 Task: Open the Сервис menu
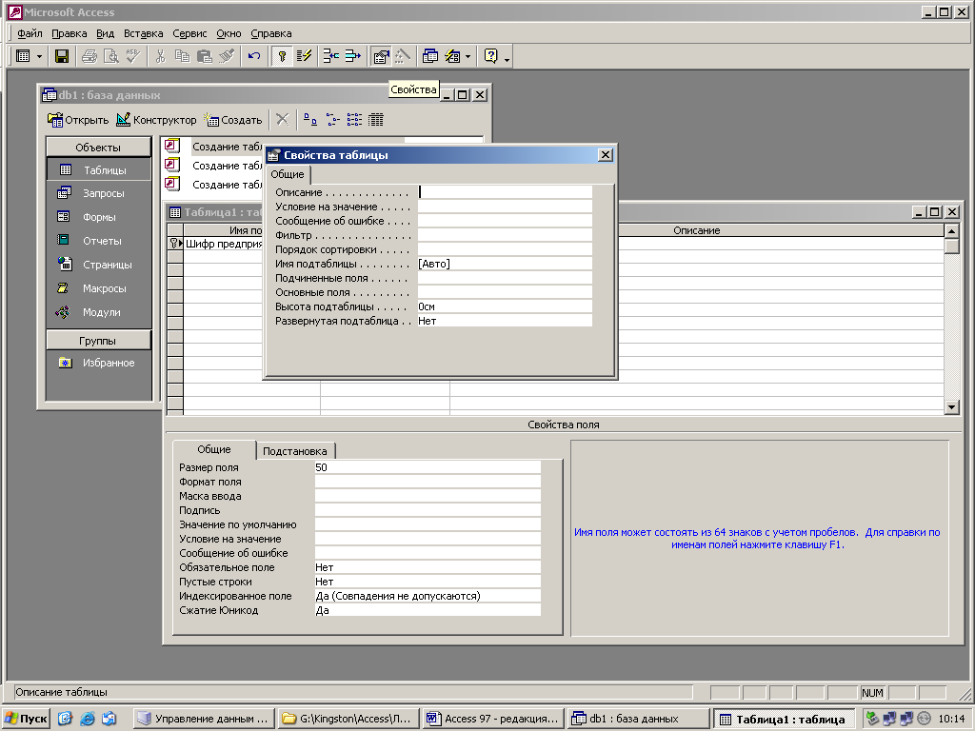click(189, 33)
